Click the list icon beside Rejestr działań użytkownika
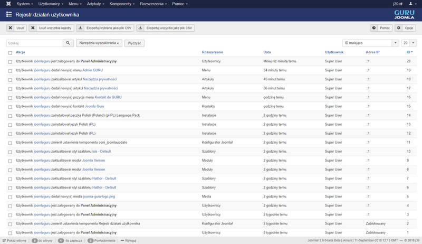This screenshot has height=244, width=422. 9,15
